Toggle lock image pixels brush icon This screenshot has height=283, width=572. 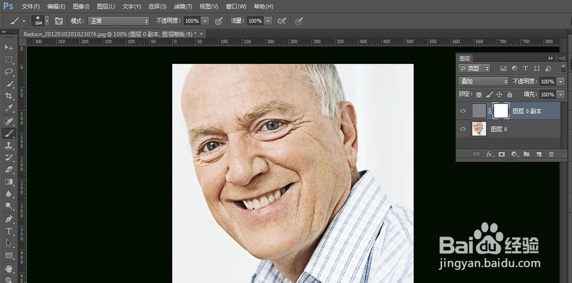(x=489, y=94)
